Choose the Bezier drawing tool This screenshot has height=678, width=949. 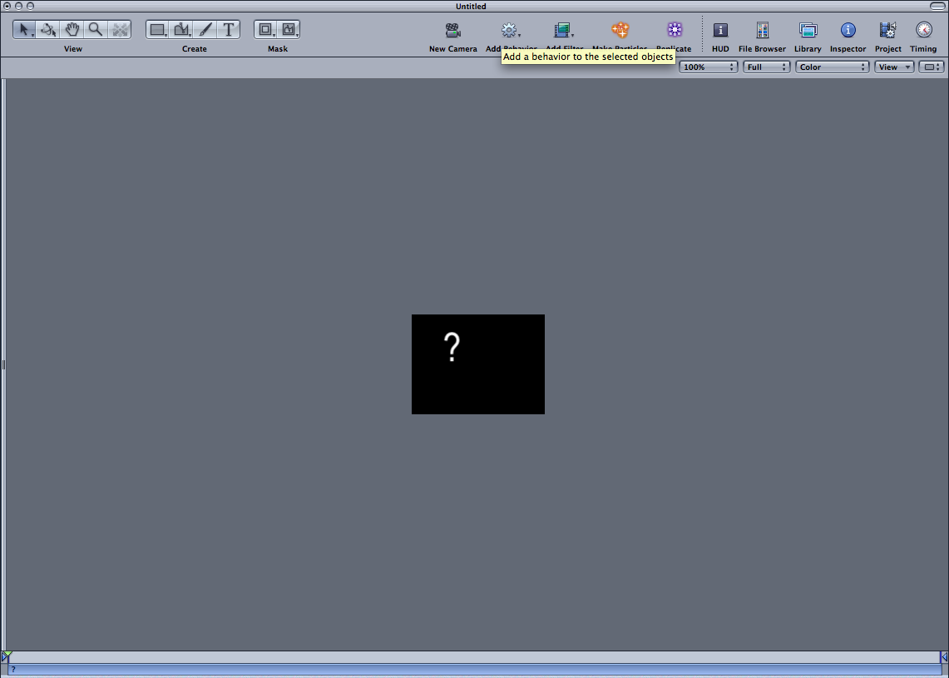[x=181, y=30]
